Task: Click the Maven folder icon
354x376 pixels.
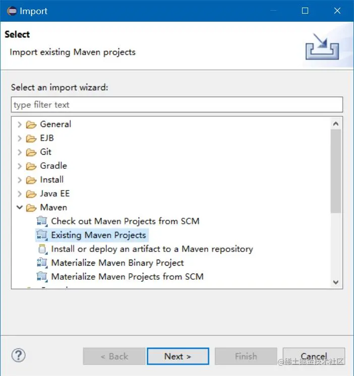Action: point(31,208)
